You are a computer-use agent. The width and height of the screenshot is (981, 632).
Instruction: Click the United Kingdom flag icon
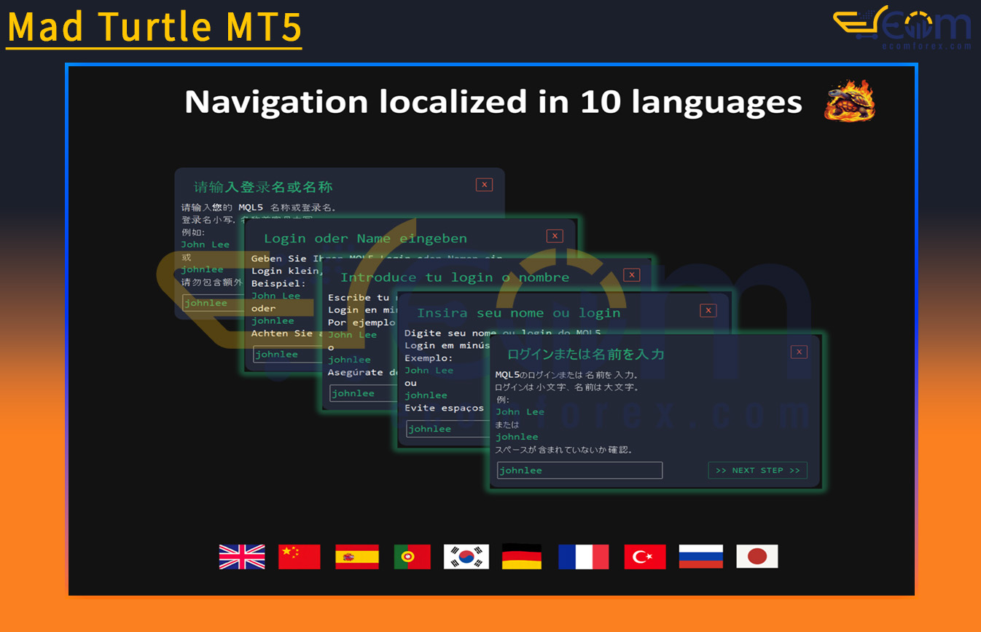pos(242,557)
